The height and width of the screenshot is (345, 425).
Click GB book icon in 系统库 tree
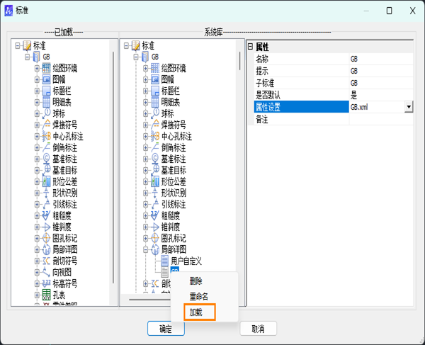click(x=145, y=57)
